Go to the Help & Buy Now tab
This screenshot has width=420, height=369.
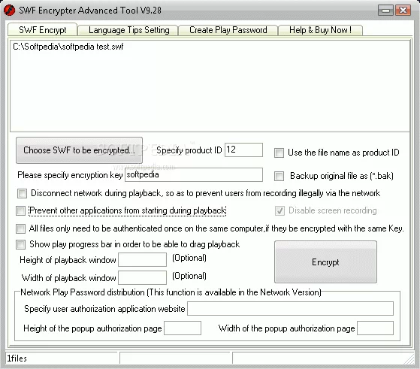pyautogui.click(x=320, y=30)
